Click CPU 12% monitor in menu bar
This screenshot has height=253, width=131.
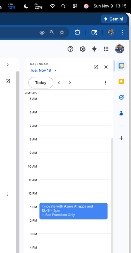pos(12,6)
